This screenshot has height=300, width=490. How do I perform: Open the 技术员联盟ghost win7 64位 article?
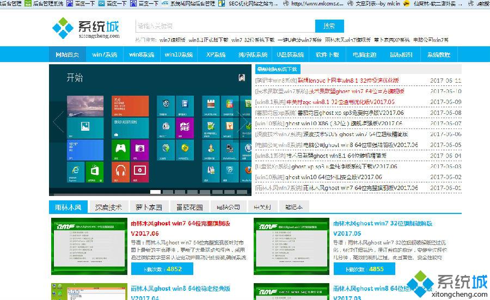(x=356, y=91)
